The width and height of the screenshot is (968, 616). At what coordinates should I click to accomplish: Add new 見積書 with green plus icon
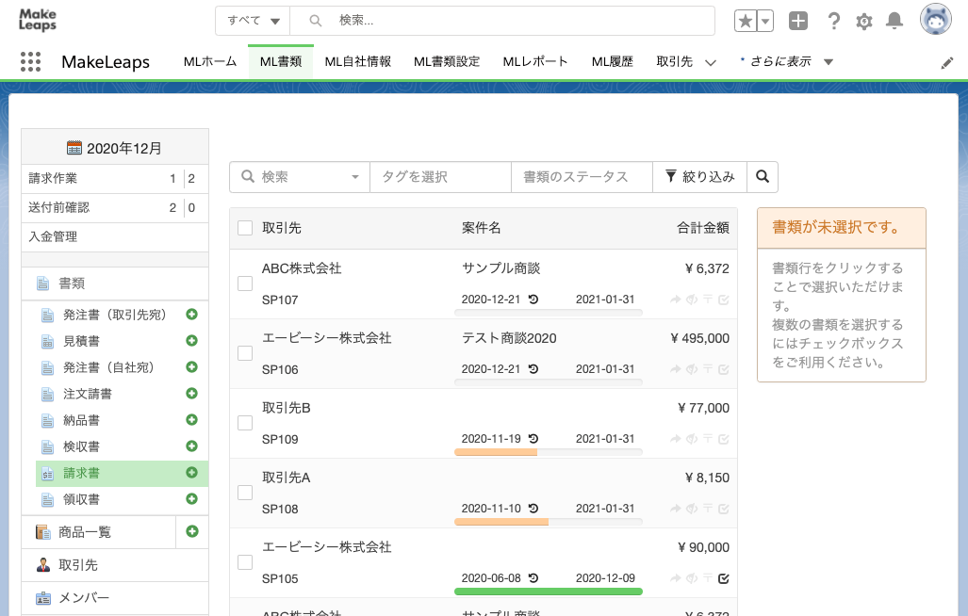coord(191,340)
